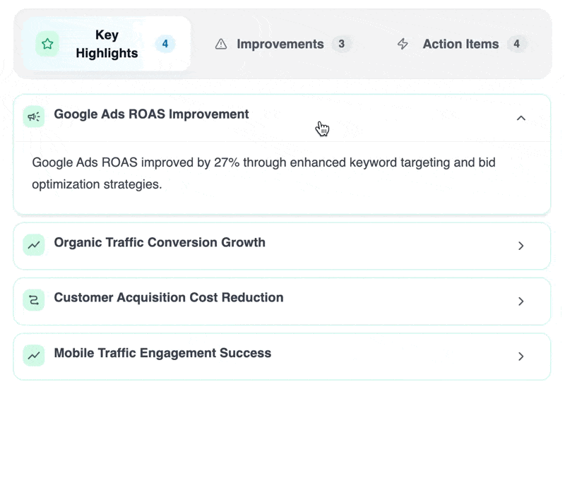Click the lightning bolt icon beside Action Items
Screen dimensions: 565x478
403,44
